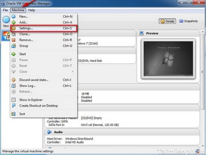This screenshot has width=206, height=155.
Task: Choose Sort from the Machine menu
Action: point(44,114)
